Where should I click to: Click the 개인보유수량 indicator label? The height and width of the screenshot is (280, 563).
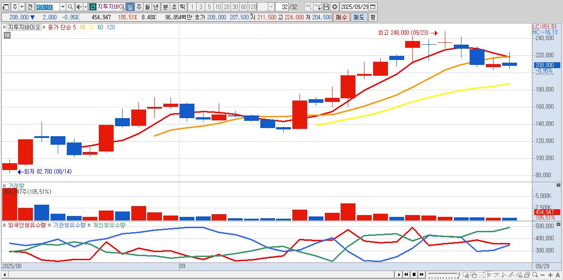(109, 225)
